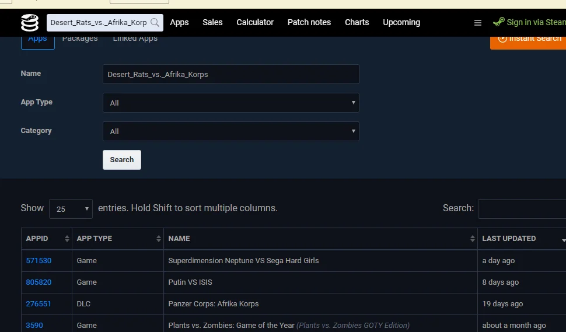The image size is (566, 332).
Task: Click the header search box
Action: [x=105, y=22]
